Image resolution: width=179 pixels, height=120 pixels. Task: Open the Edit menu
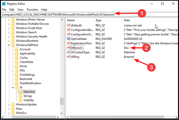pos(12,10)
